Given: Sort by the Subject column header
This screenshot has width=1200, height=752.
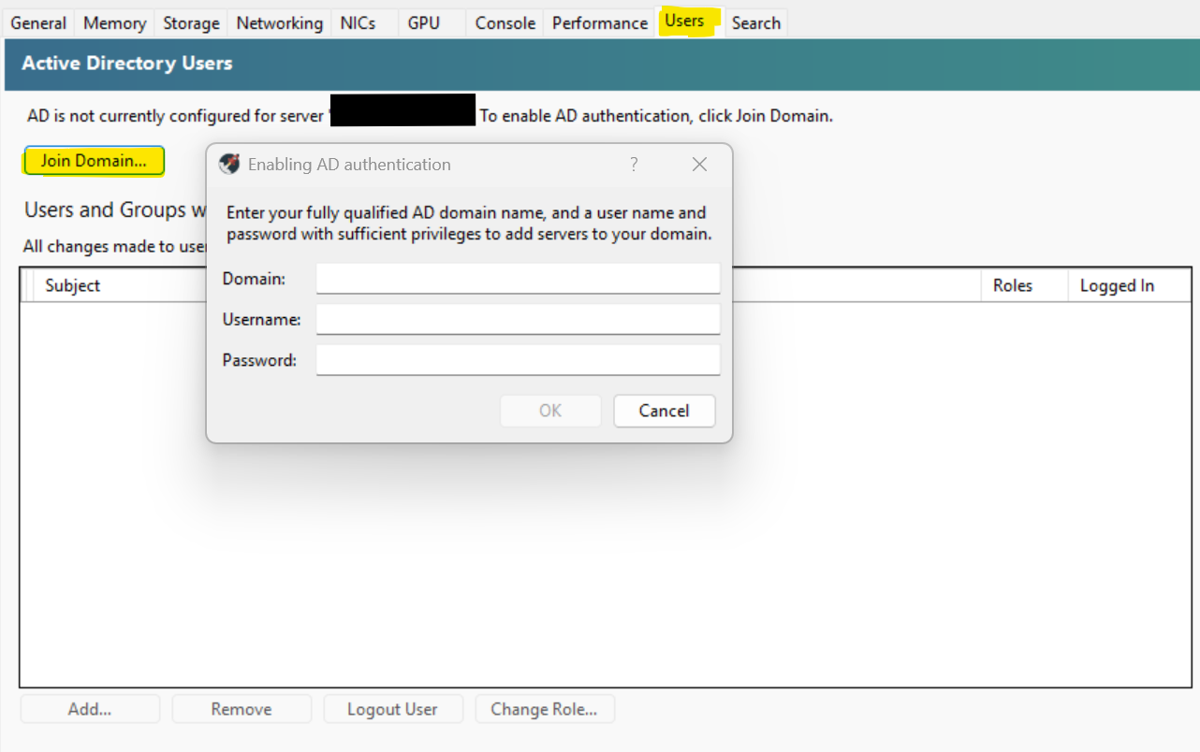Looking at the screenshot, I should (x=73, y=286).
